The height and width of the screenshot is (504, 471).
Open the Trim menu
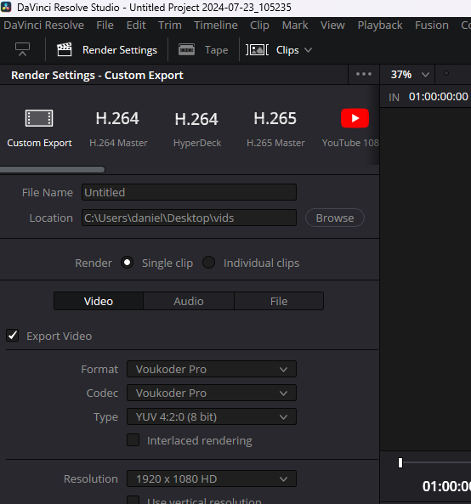click(170, 25)
